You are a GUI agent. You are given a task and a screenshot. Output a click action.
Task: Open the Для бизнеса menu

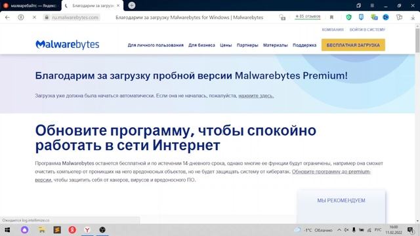201,45
